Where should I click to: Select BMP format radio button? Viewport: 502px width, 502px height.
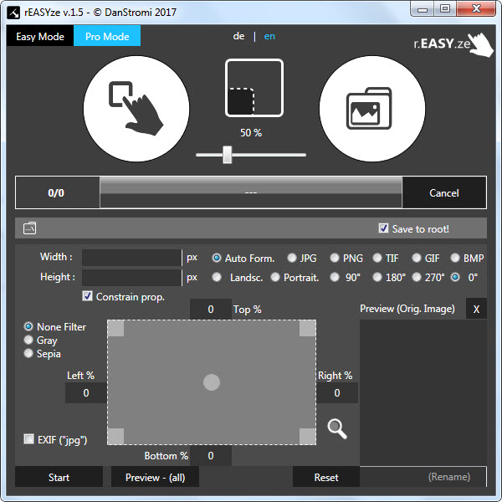455,258
